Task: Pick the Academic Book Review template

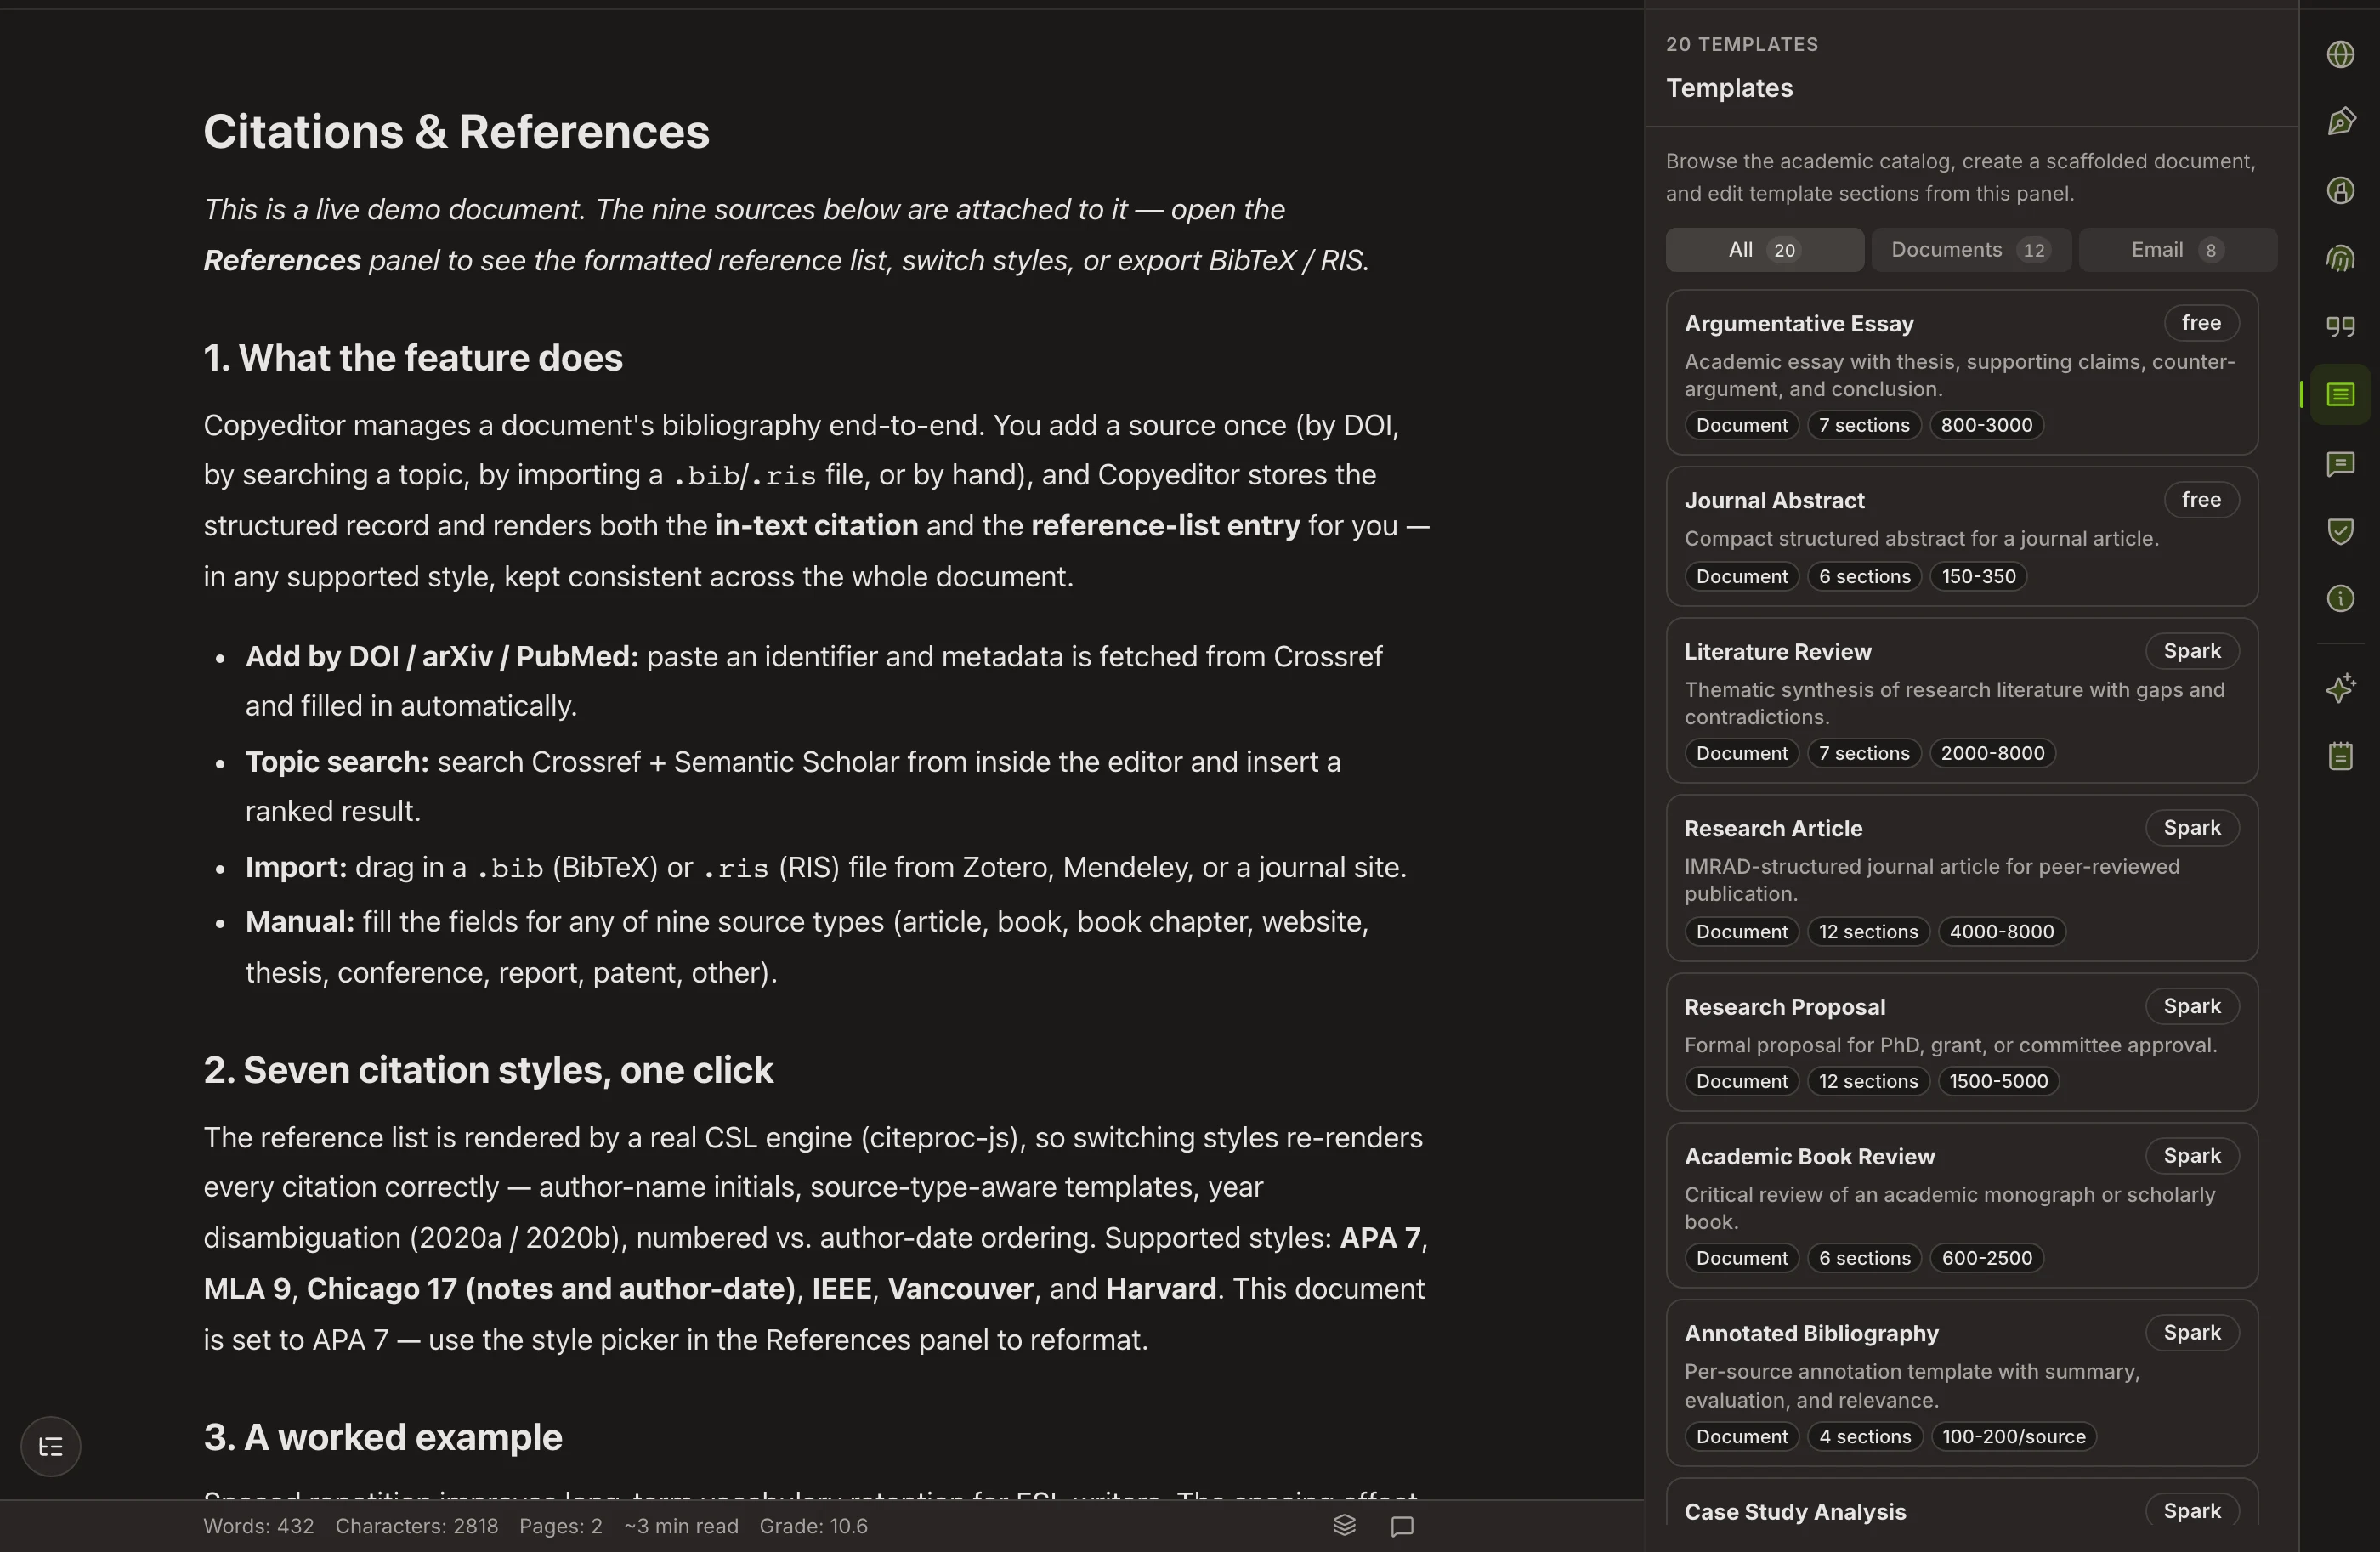Action: [1961, 1205]
